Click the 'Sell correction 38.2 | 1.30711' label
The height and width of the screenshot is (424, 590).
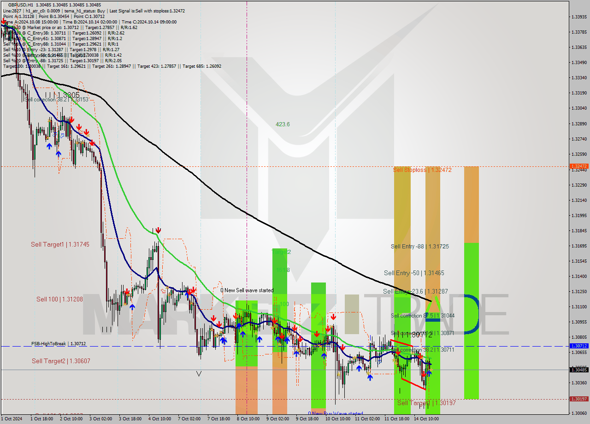423,350
